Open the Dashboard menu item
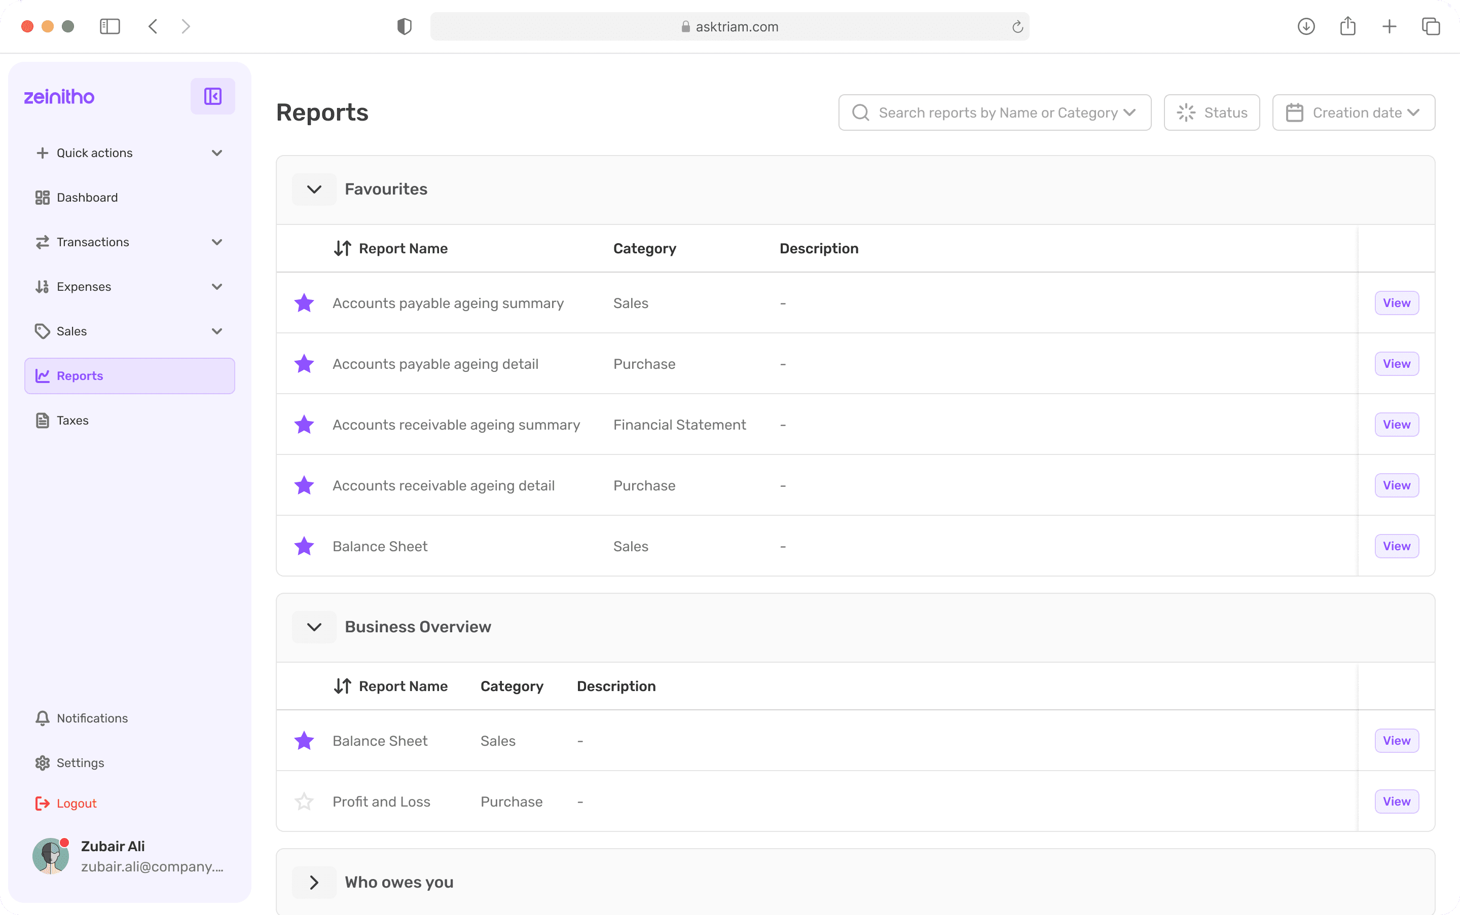 tap(87, 197)
